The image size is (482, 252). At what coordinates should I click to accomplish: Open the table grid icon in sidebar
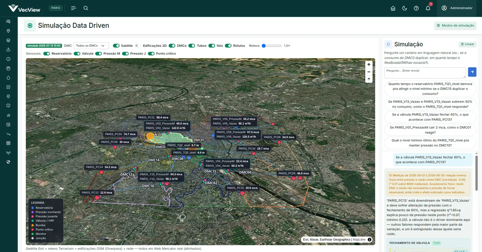pos(8,143)
